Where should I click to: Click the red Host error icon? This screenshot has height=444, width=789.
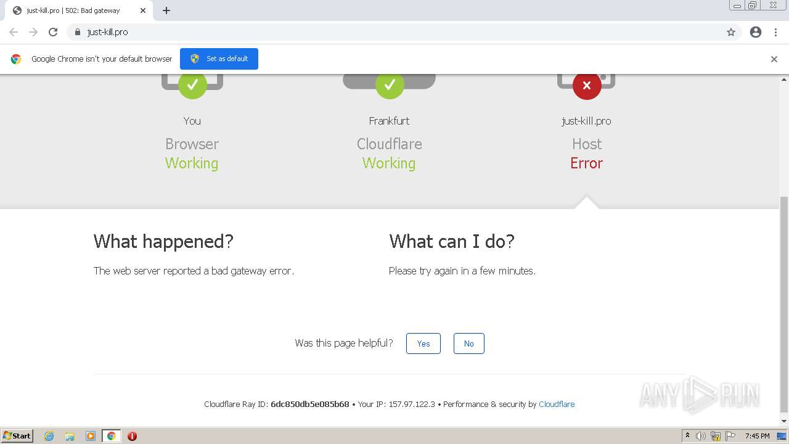point(587,84)
